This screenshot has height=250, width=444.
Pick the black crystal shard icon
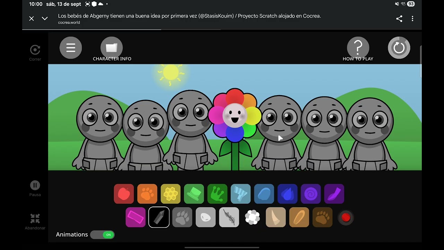coord(159,217)
